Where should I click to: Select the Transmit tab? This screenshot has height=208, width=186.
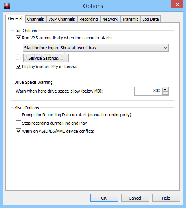tap(130, 19)
